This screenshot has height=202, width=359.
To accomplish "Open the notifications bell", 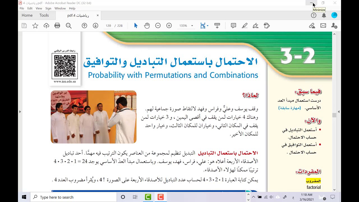I will pos(324,15).
